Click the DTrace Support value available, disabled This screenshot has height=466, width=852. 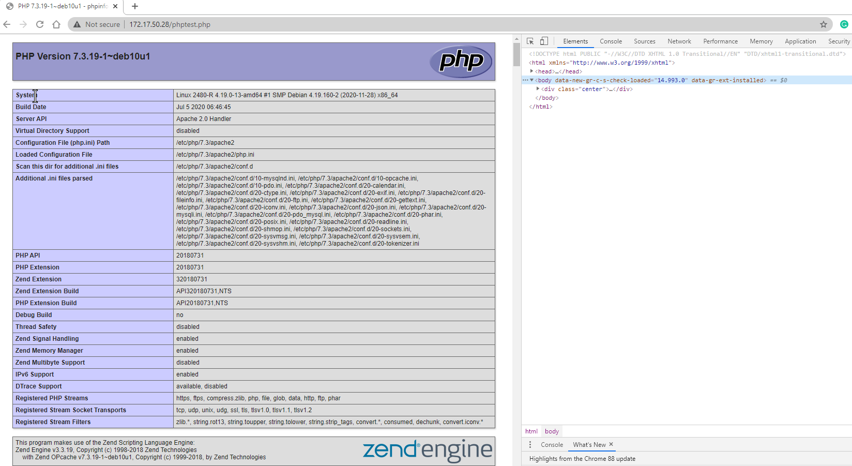[202, 386]
